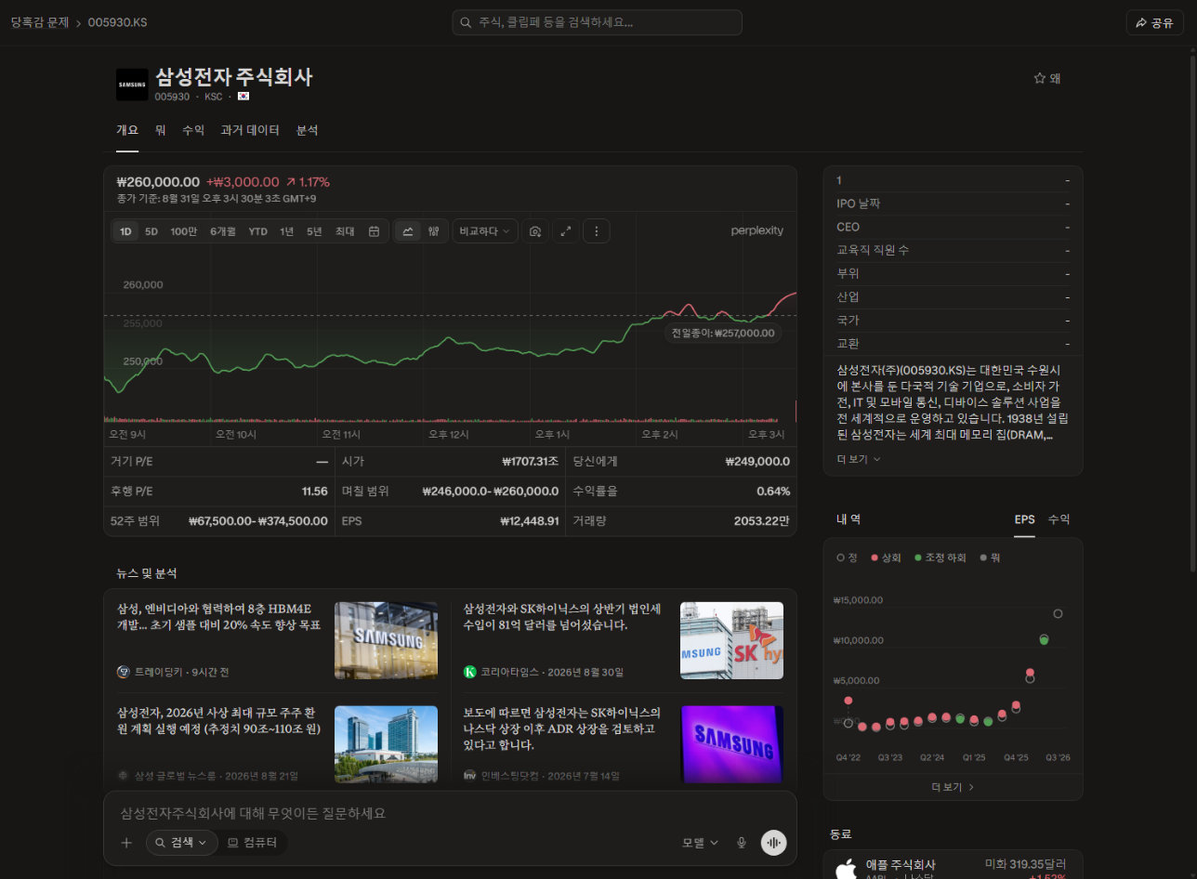Expand company description with 더 보기
The height and width of the screenshot is (879, 1197).
pyautogui.click(x=859, y=459)
